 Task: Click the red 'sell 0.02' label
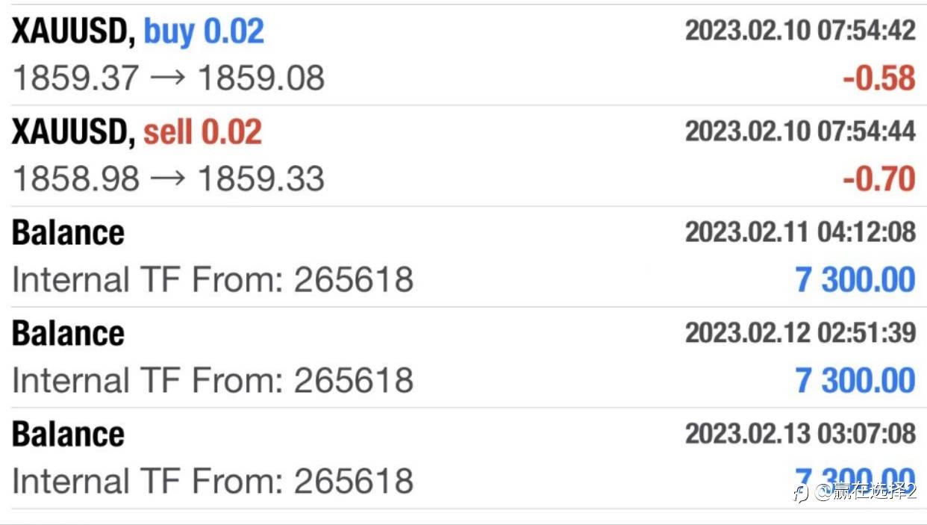coord(202,132)
